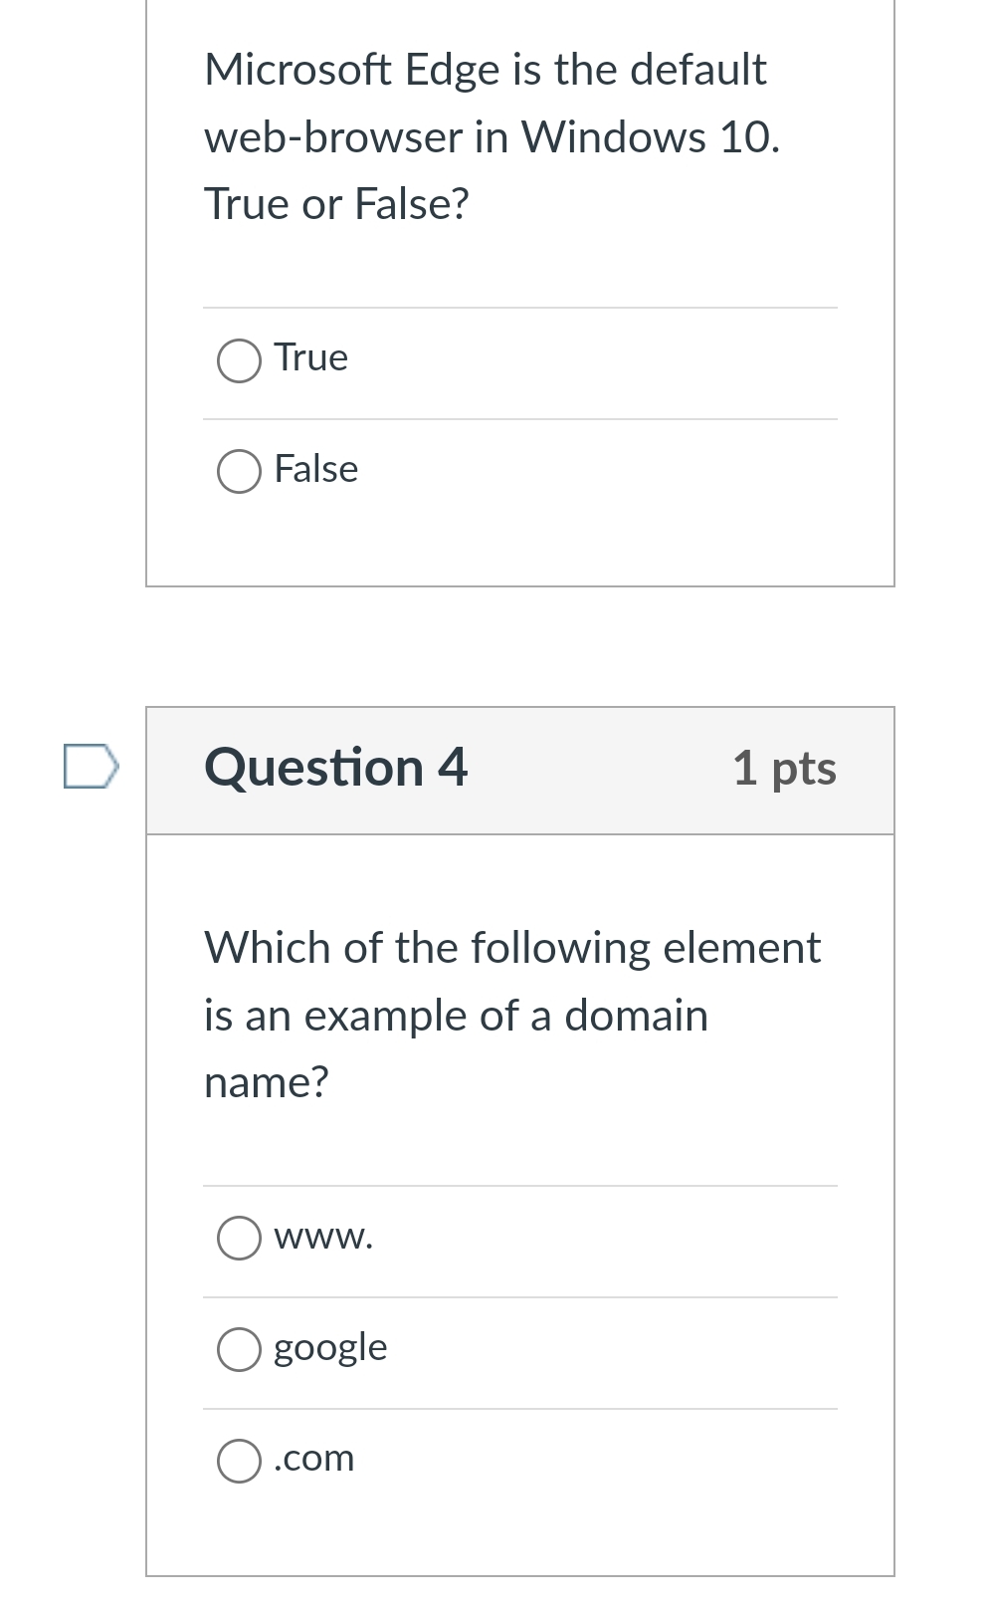Click the line True or False?
The image size is (987, 1608).
[336, 204]
